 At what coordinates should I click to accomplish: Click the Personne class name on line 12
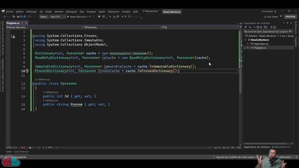pyautogui.click(x=69, y=84)
